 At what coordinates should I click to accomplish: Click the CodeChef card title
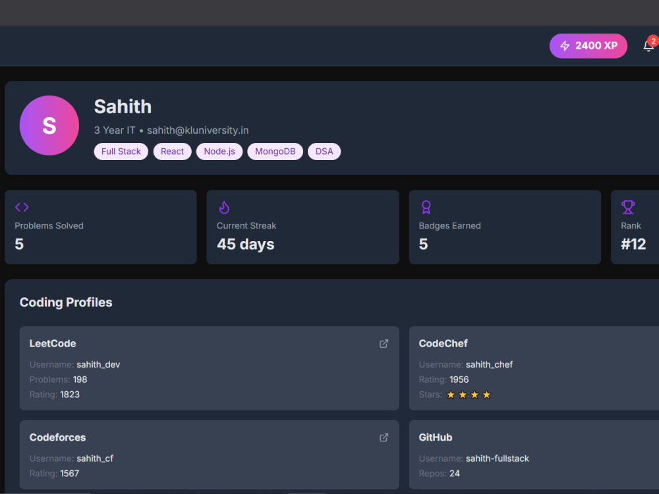tap(443, 344)
